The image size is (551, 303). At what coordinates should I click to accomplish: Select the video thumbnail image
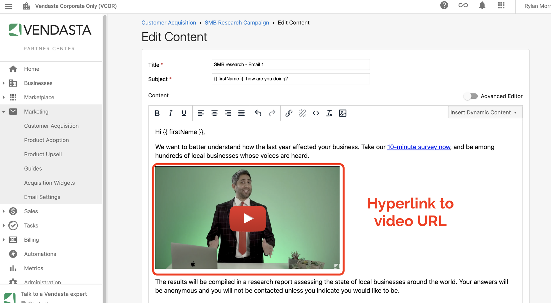[x=247, y=218]
